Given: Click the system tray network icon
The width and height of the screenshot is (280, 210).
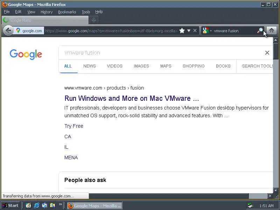Looking at the screenshot, I should [x=251, y=205].
